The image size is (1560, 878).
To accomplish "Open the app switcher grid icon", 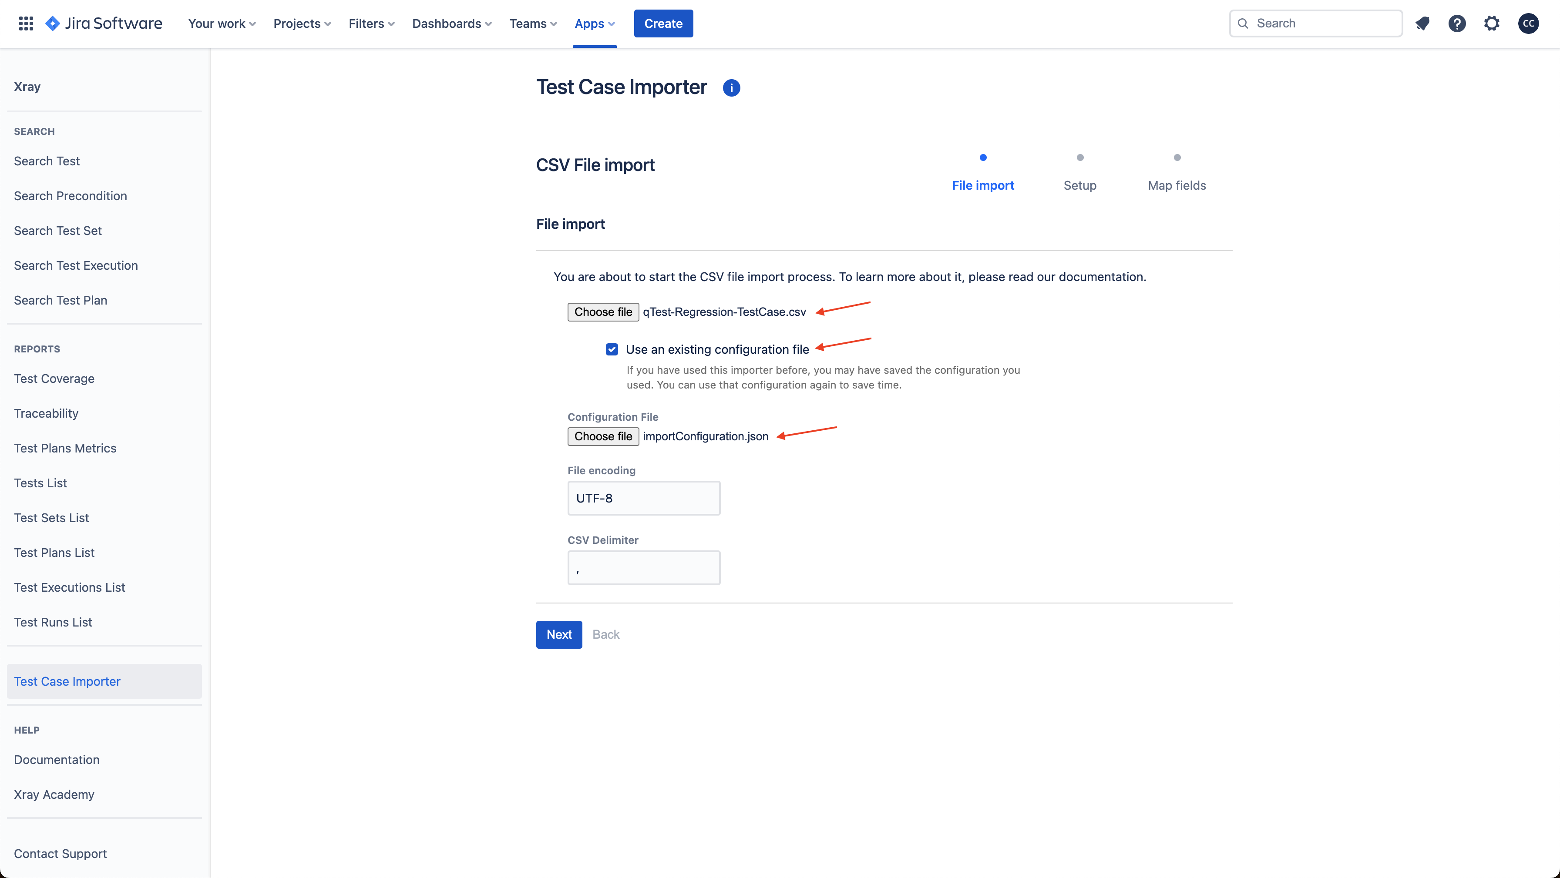I will (25, 23).
